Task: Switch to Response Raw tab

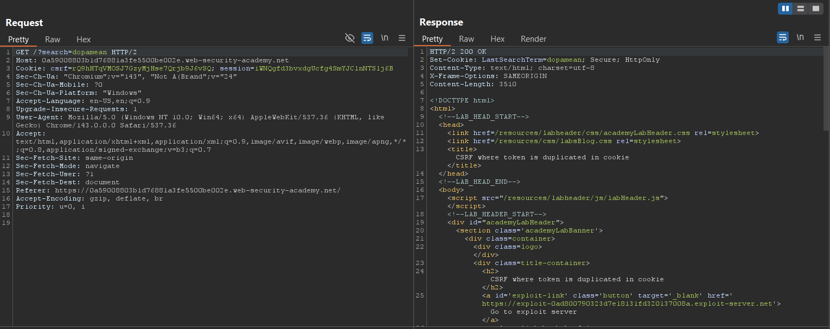Action: pos(467,38)
